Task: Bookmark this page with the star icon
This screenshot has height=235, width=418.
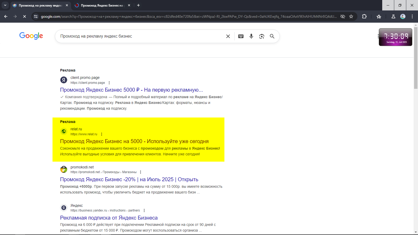Action: pos(351,16)
